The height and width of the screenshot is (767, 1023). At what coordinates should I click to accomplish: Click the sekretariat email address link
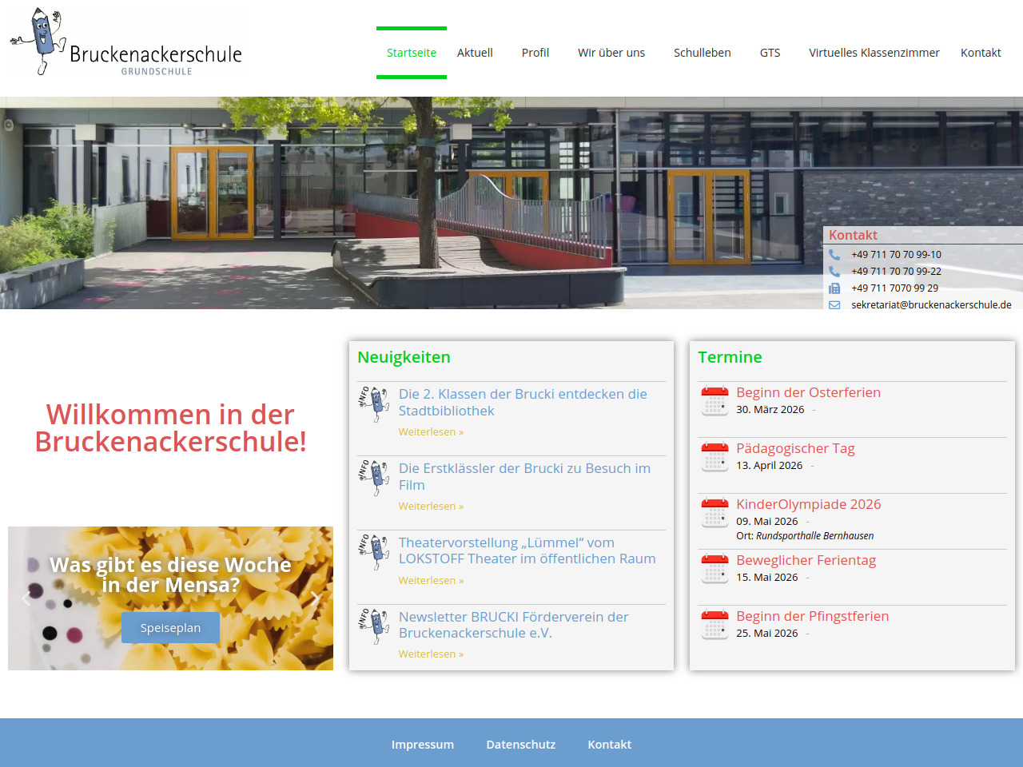[x=931, y=305]
